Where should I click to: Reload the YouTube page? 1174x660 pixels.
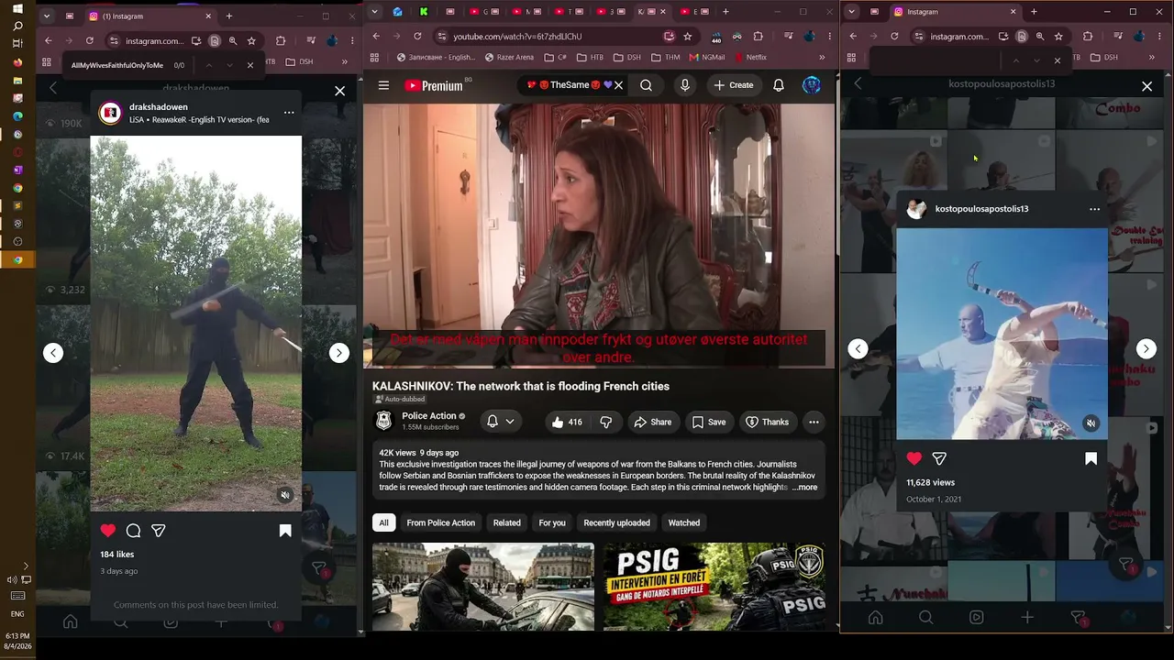(x=417, y=37)
